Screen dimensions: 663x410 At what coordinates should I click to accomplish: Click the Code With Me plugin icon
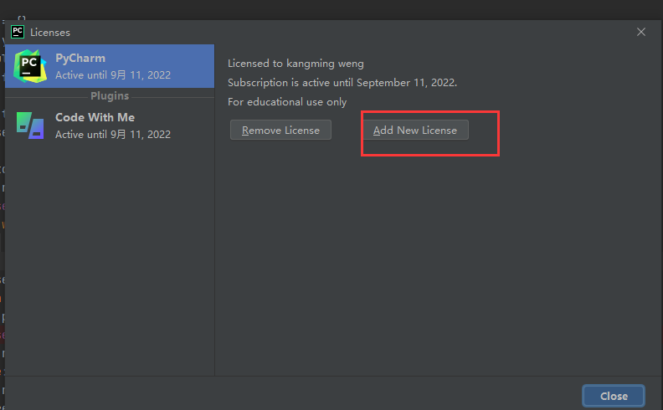pyautogui.click(x=30, y=126)
